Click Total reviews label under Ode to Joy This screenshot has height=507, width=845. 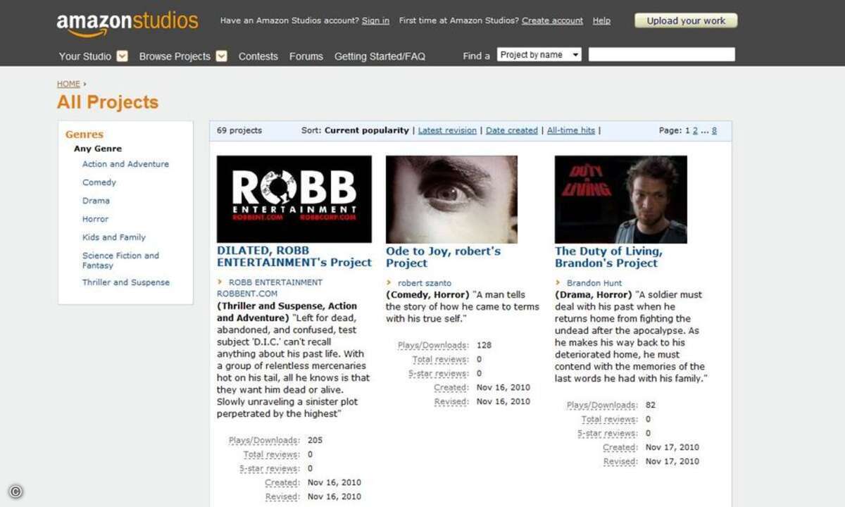[441, 359]
